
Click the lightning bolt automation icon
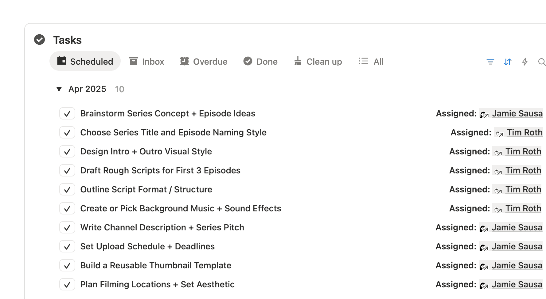[525, 62]
